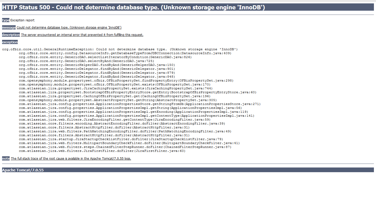Click the GenericDAO.java:826 trace line
Screen dimensions: 376x205
pos(105,57)
